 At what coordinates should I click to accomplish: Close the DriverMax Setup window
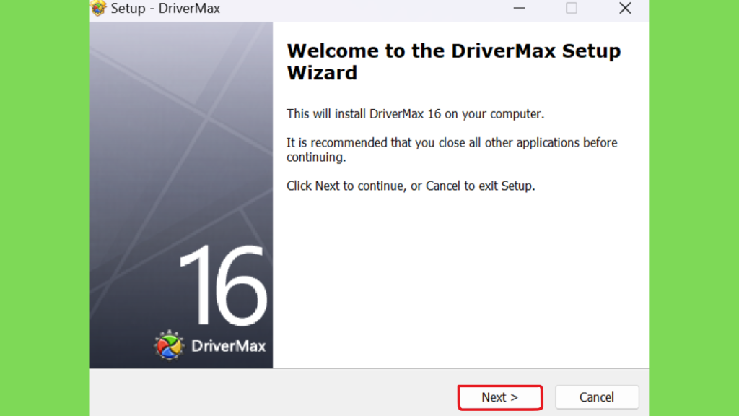pyautogui.click(x=625, y=9)
